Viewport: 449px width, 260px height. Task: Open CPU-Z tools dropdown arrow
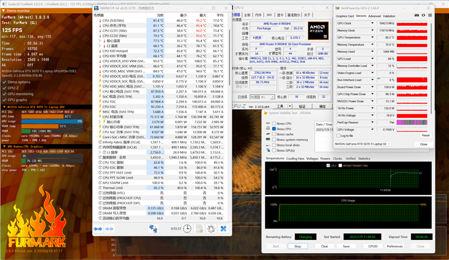point(290,106)
